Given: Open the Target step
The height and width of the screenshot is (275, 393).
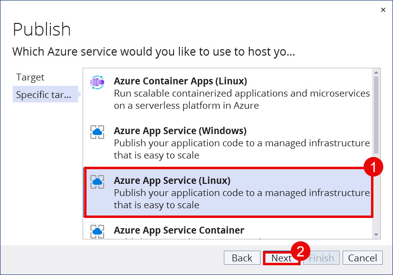Looking at the screenshot, I should click(x=30, y=77).
